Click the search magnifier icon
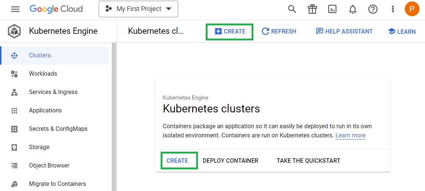425x191 pixels. click(x=292, y=9)
